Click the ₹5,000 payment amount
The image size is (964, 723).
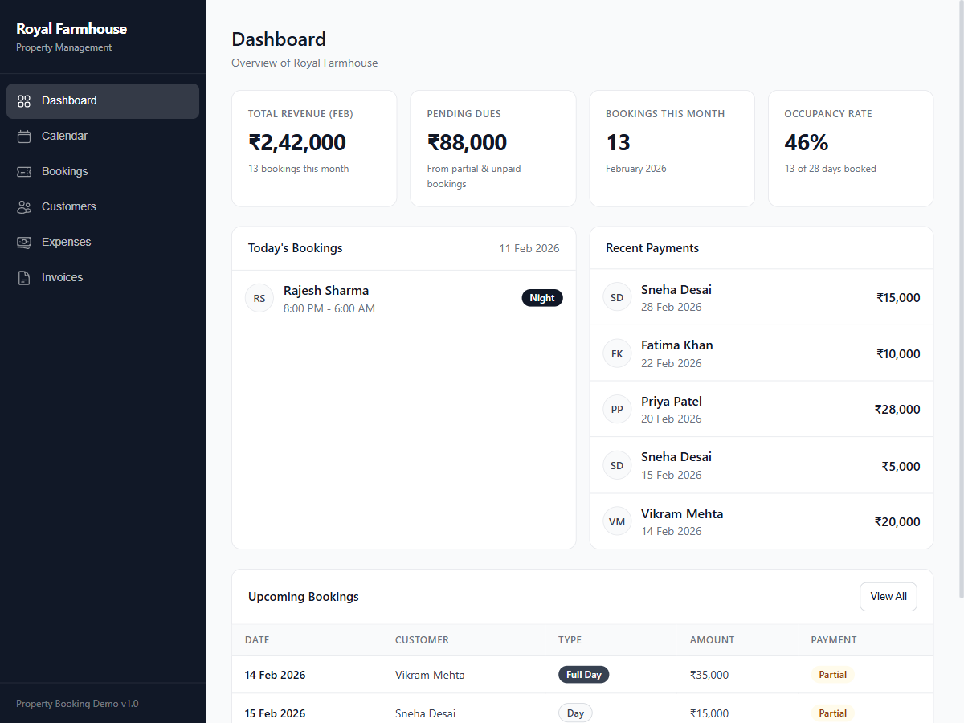pos(901,467)
